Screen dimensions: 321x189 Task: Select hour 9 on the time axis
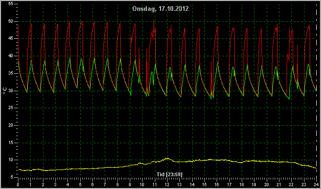point(130,184)
